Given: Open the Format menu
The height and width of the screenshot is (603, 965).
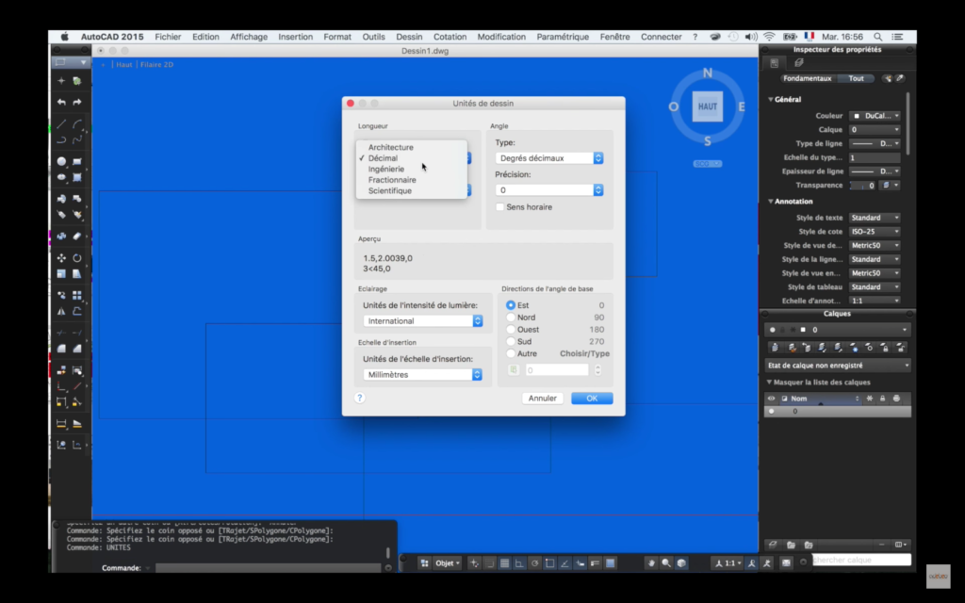Looking at the screenshot, I should tap(336, 37).
